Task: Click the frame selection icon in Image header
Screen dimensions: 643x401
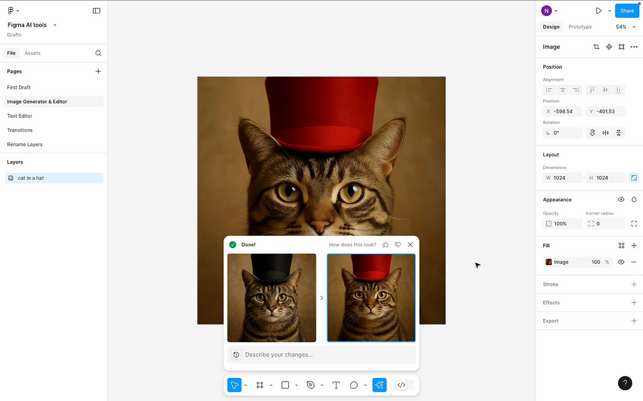Action: (622, 46)
